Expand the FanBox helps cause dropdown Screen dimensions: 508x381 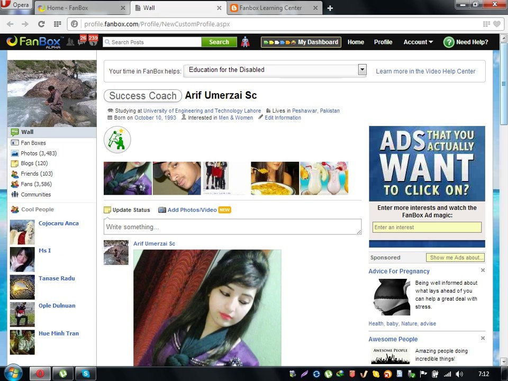362,70
